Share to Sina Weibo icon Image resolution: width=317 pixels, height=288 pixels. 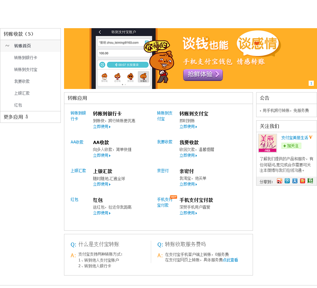[x=280, y=181]
